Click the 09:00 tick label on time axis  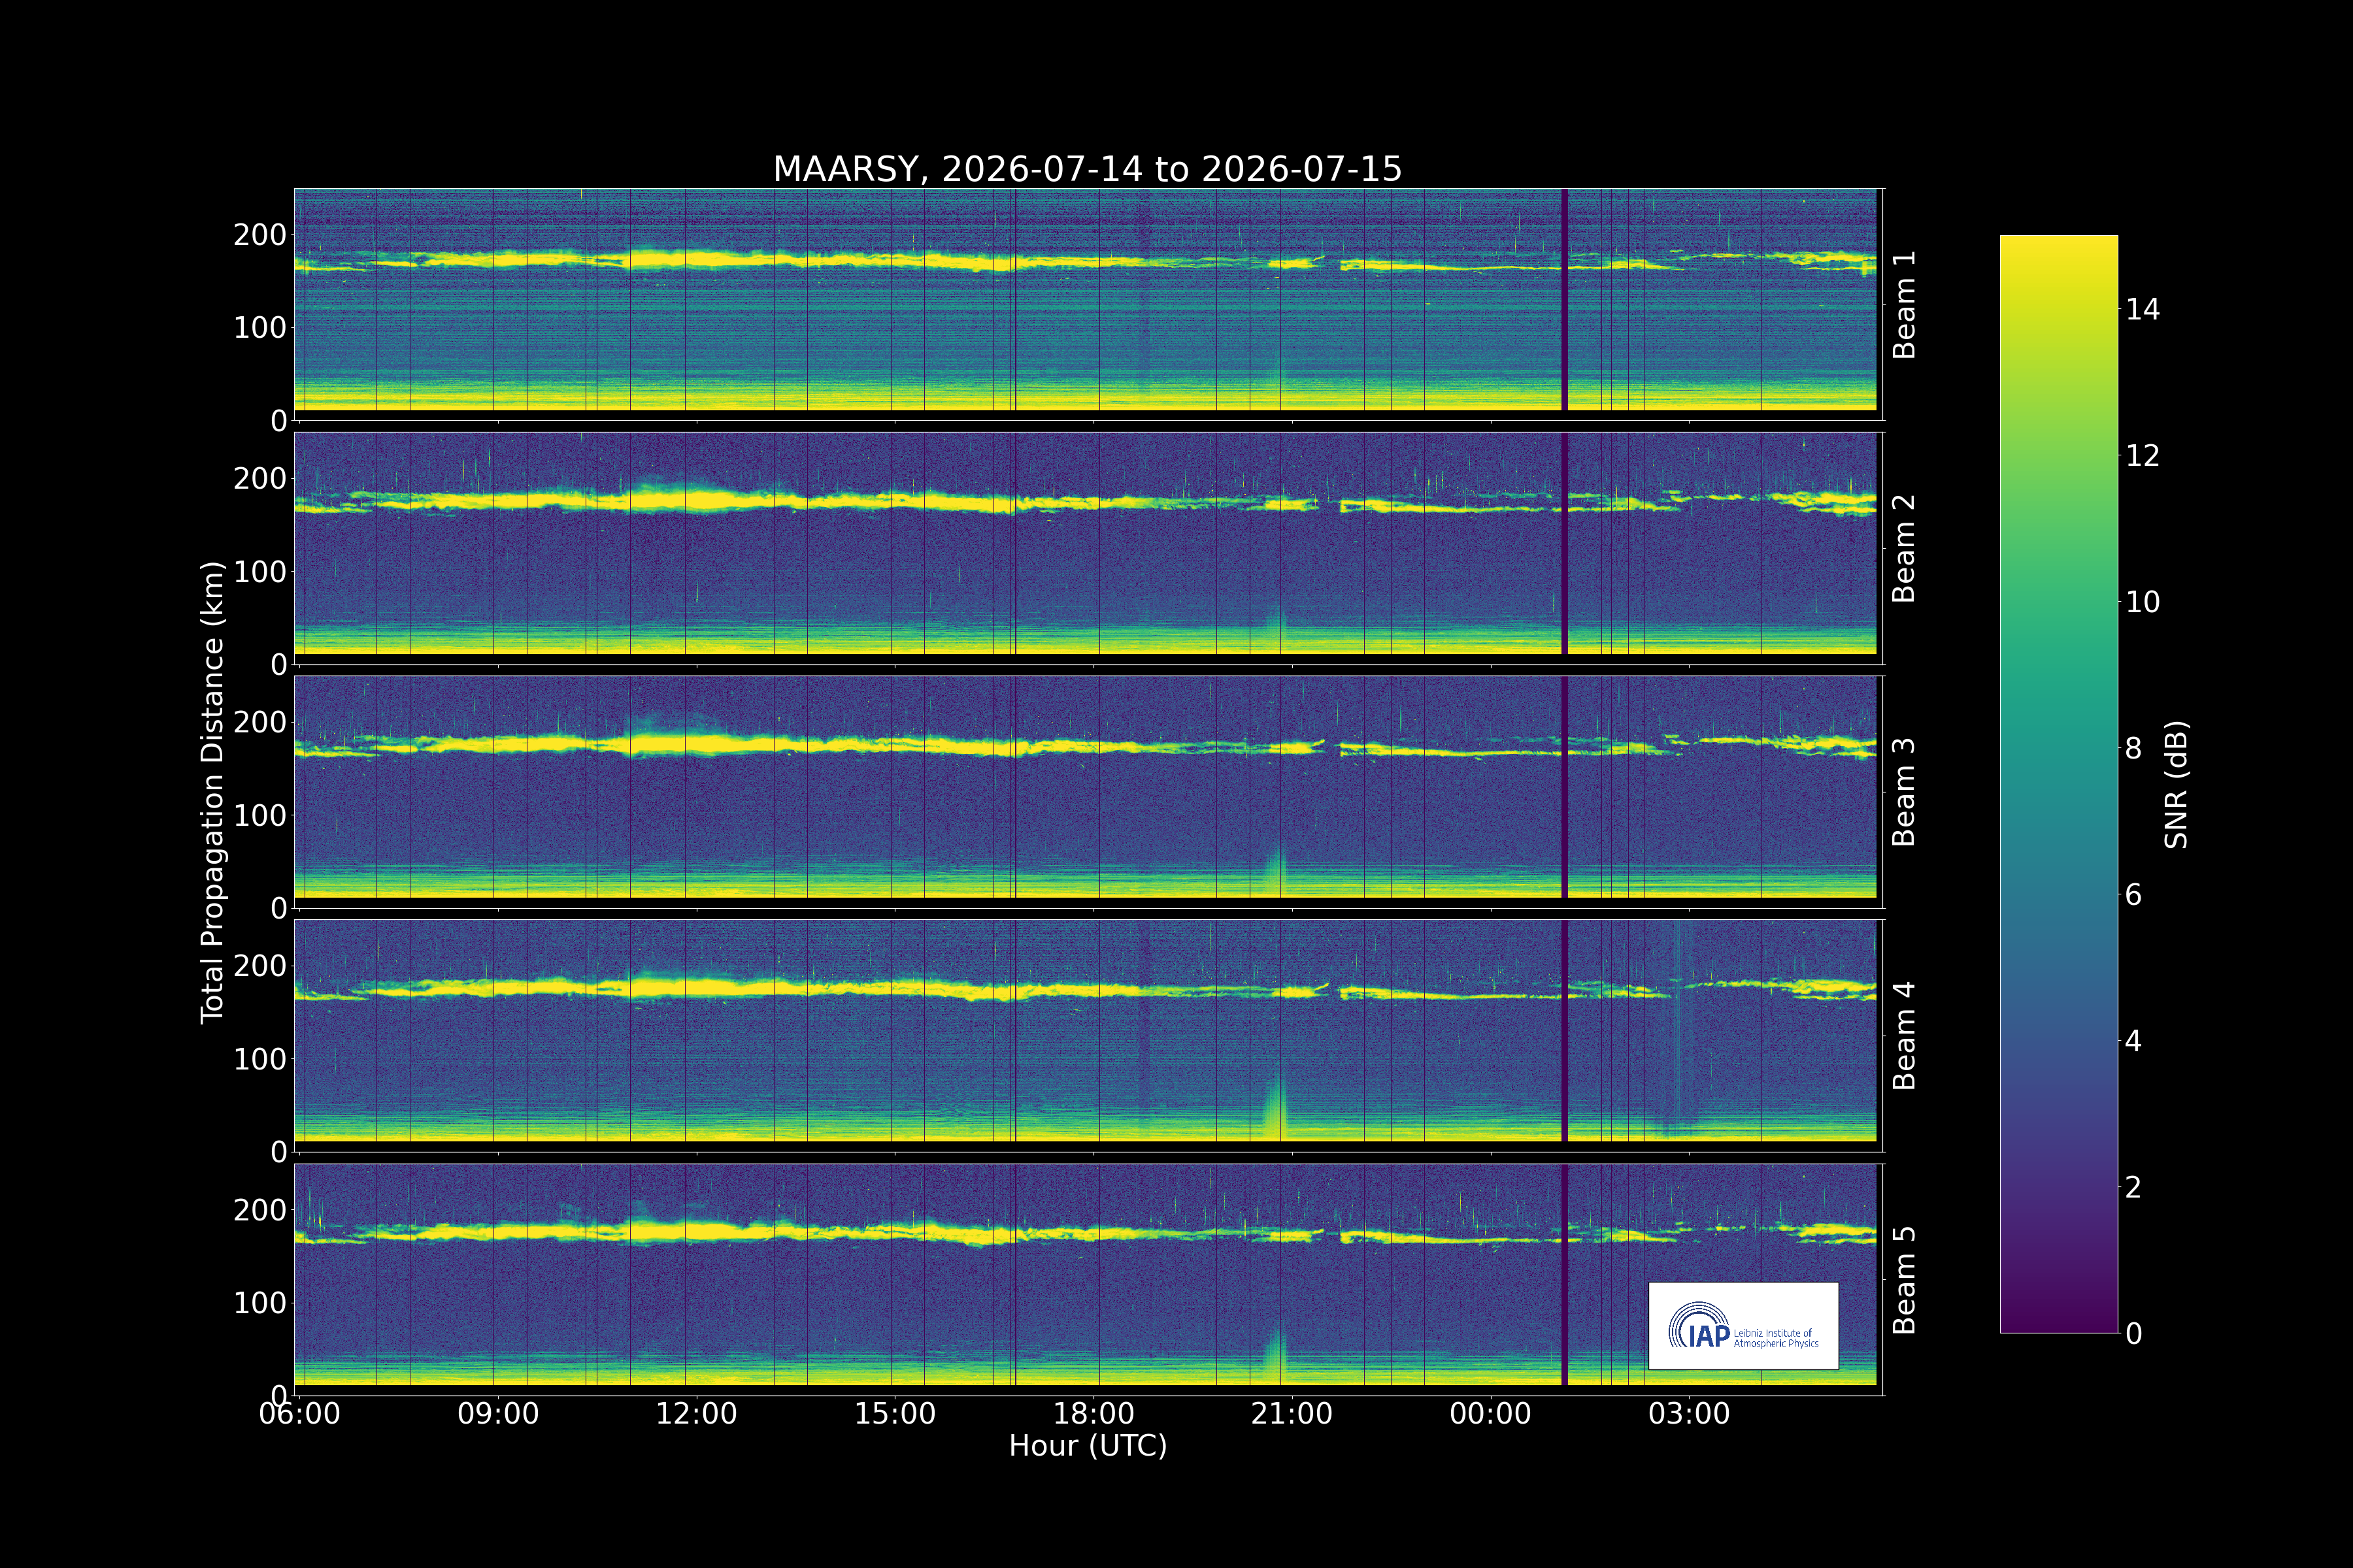(x=498, y=1414)
